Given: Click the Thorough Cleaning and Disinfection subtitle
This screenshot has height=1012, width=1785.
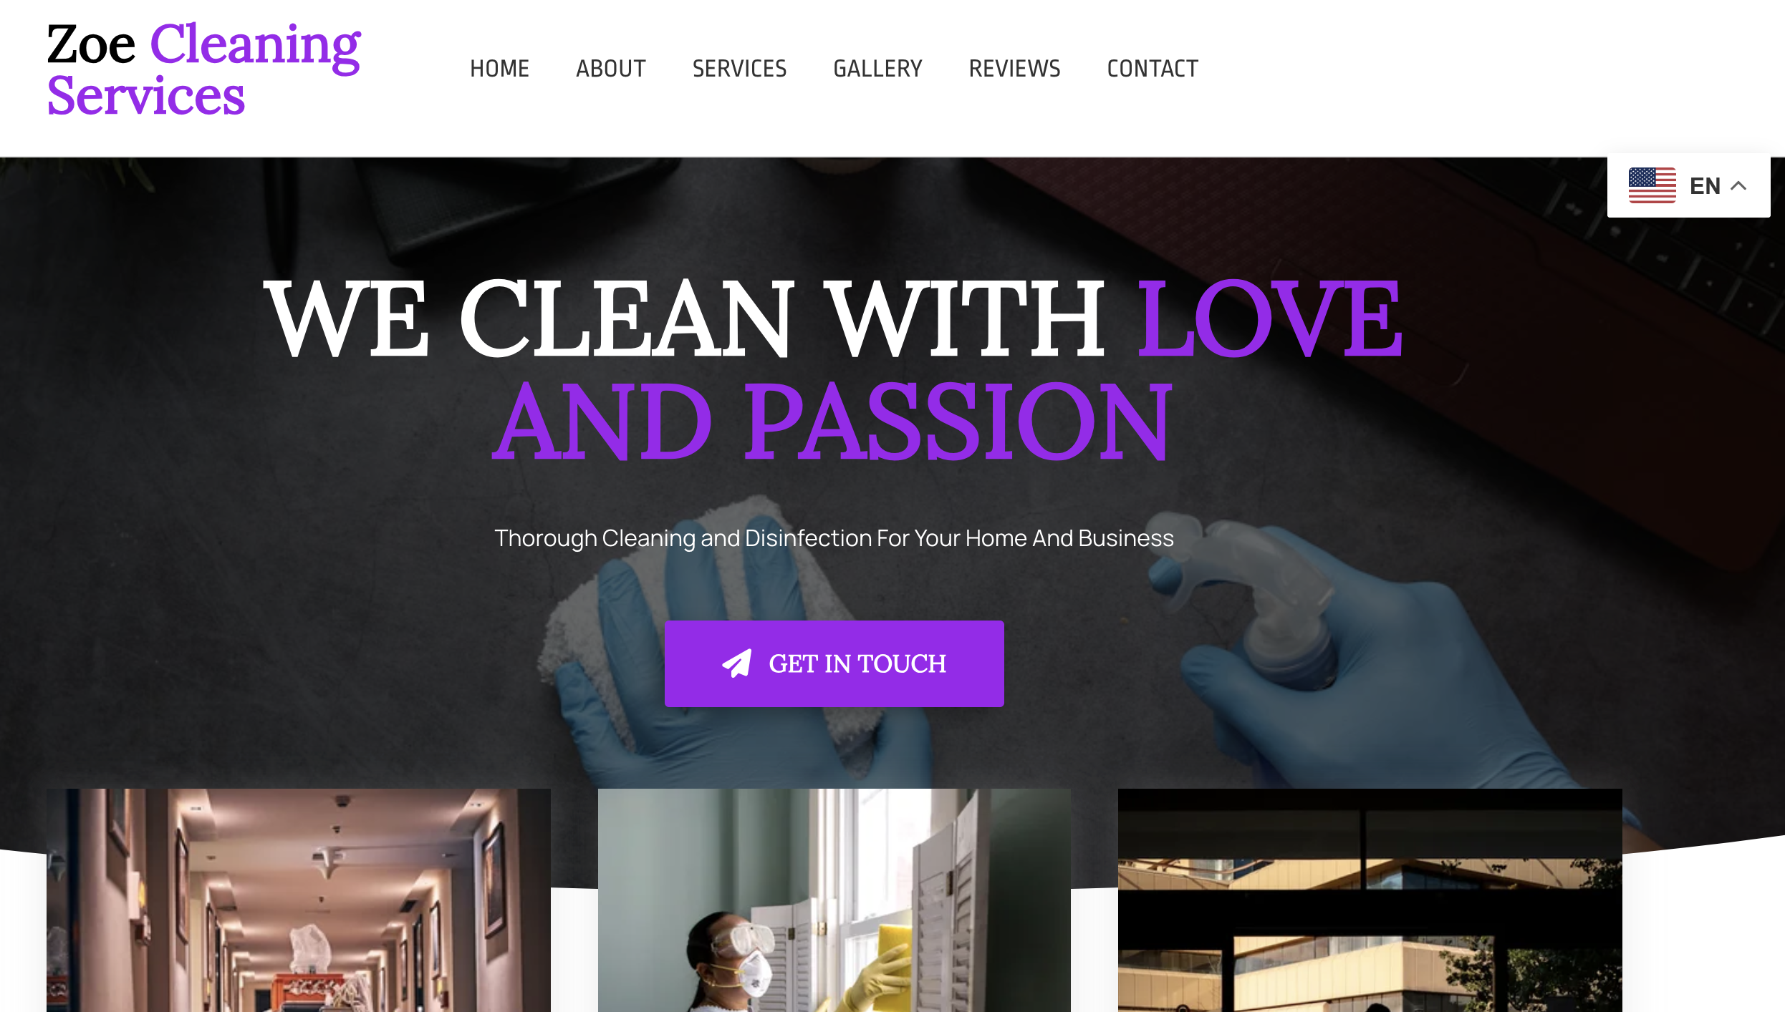Looking at the screenshot, I should tap(834, 538).
